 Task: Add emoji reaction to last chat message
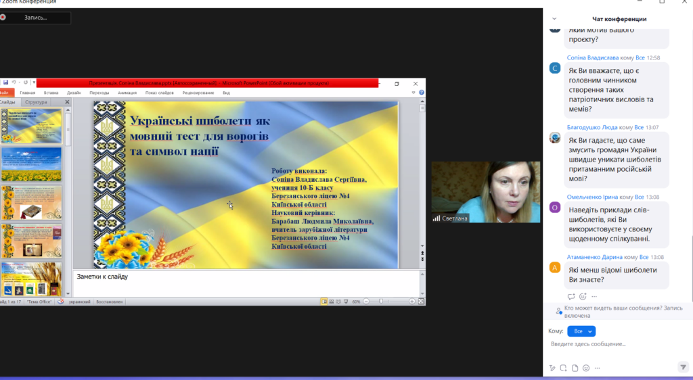tap(583, 296)
